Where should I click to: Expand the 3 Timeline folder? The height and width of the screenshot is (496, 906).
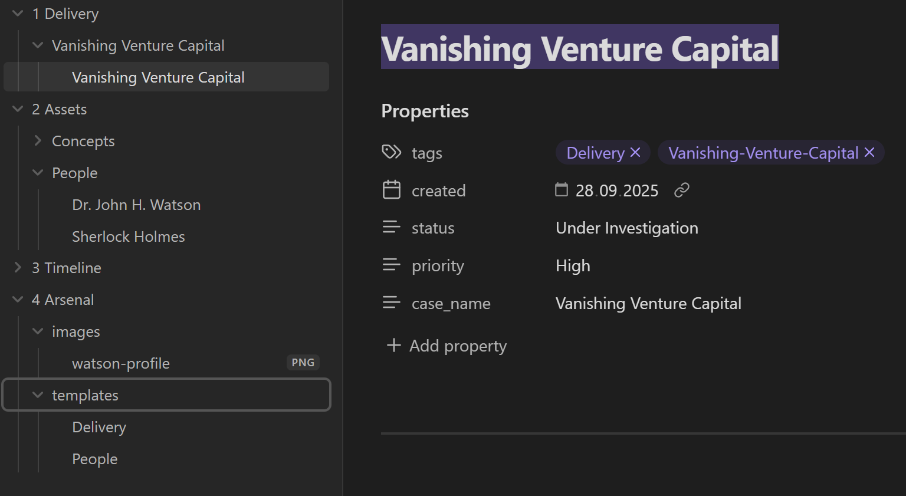coord(18,268)
